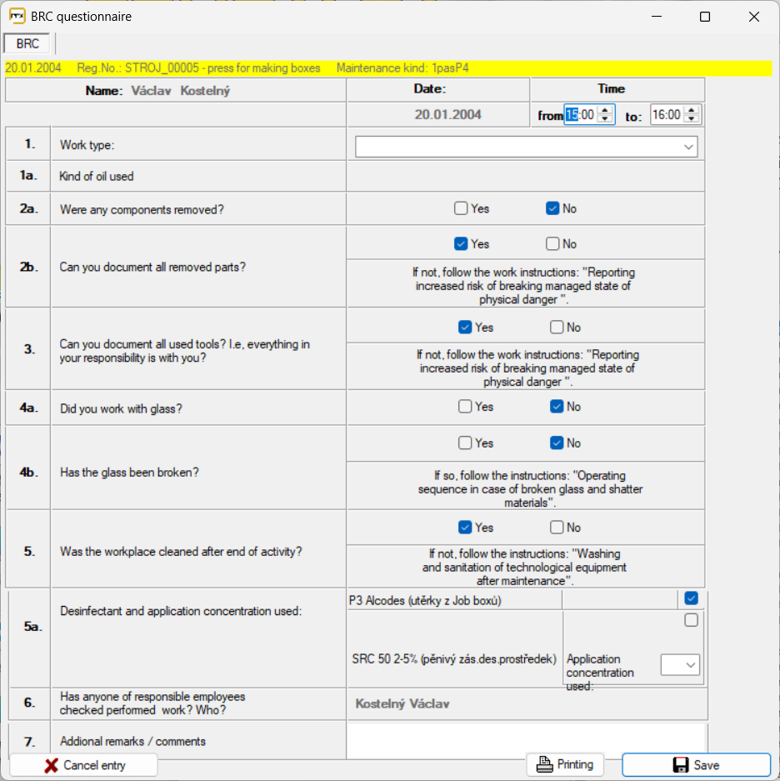Click the Save button
The height and width of the screenshot is (781, 780).
coord(697,764)
